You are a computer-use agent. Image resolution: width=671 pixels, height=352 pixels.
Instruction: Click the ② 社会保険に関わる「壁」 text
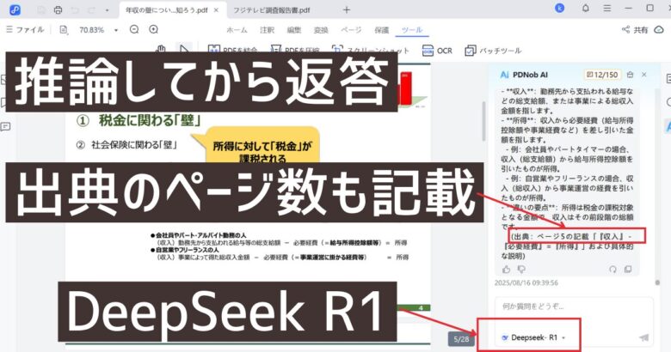pyautogui.click(x=126, y=145)
